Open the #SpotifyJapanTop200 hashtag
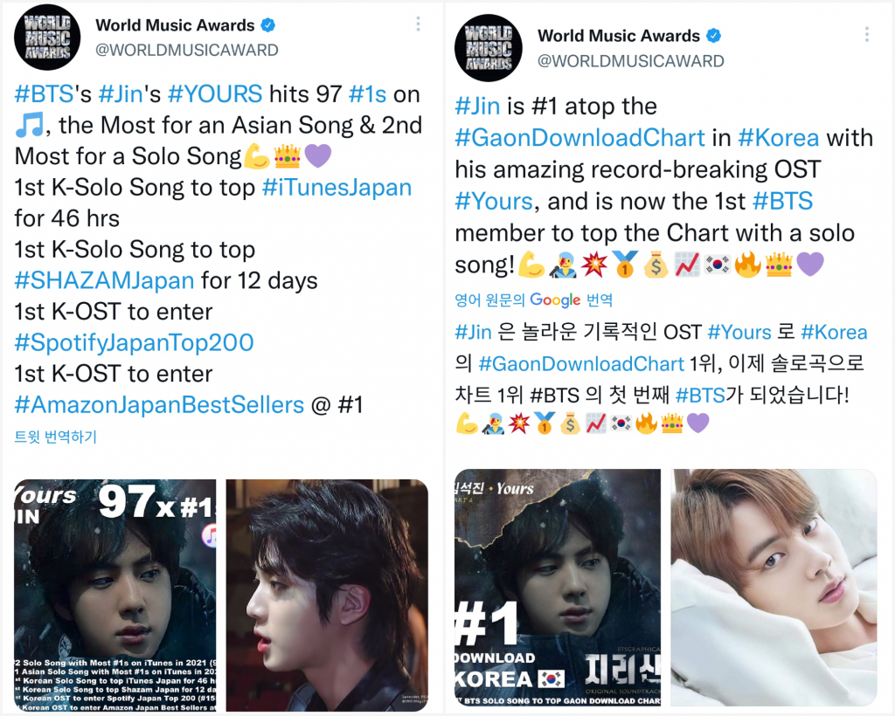895x716 pixels. click(134, 342)
